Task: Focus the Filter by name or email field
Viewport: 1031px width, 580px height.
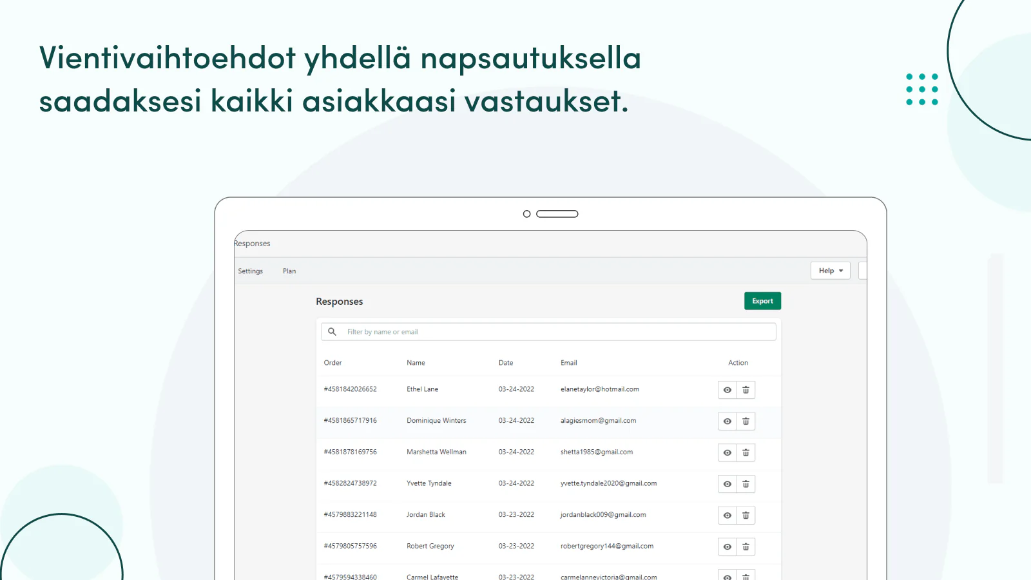Action: pos(548,332)
